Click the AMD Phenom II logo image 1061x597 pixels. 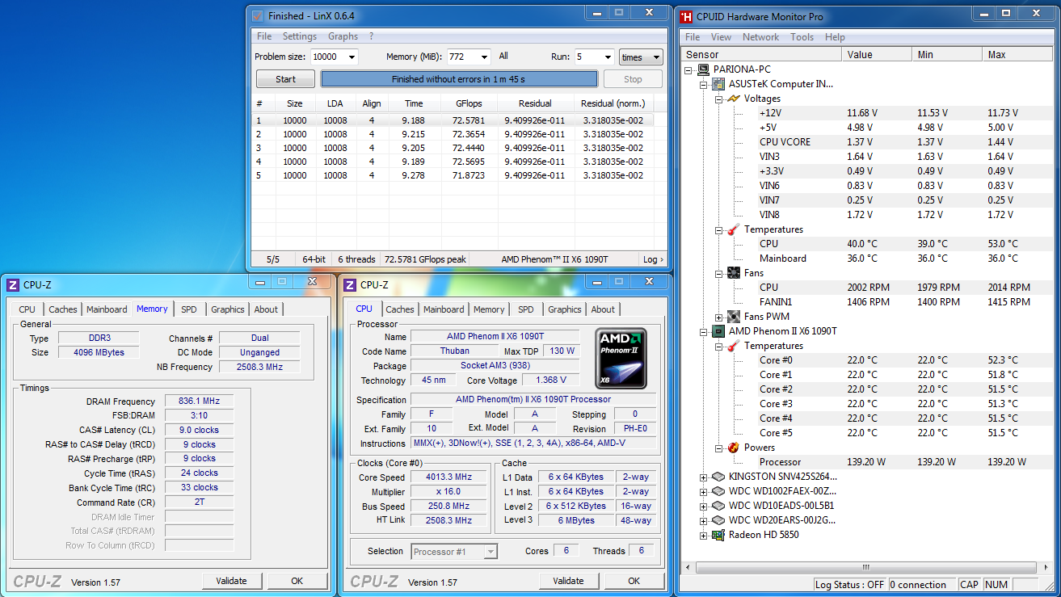pyautogui.click(x=620, y=358)
